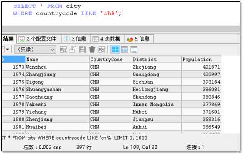Open the 3 信息 tab
This screenshot has width=244, height=155.
[x=76, y=39]
